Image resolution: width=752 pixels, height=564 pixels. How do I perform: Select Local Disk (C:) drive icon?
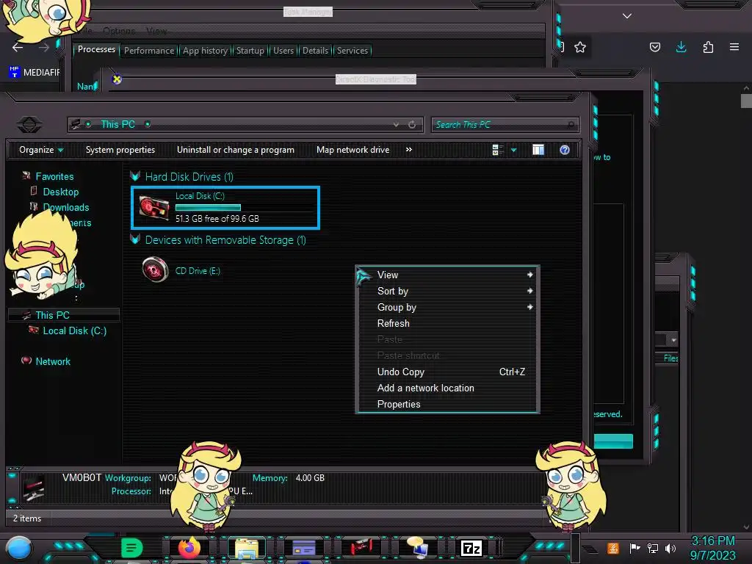click(x=154, y=208)
